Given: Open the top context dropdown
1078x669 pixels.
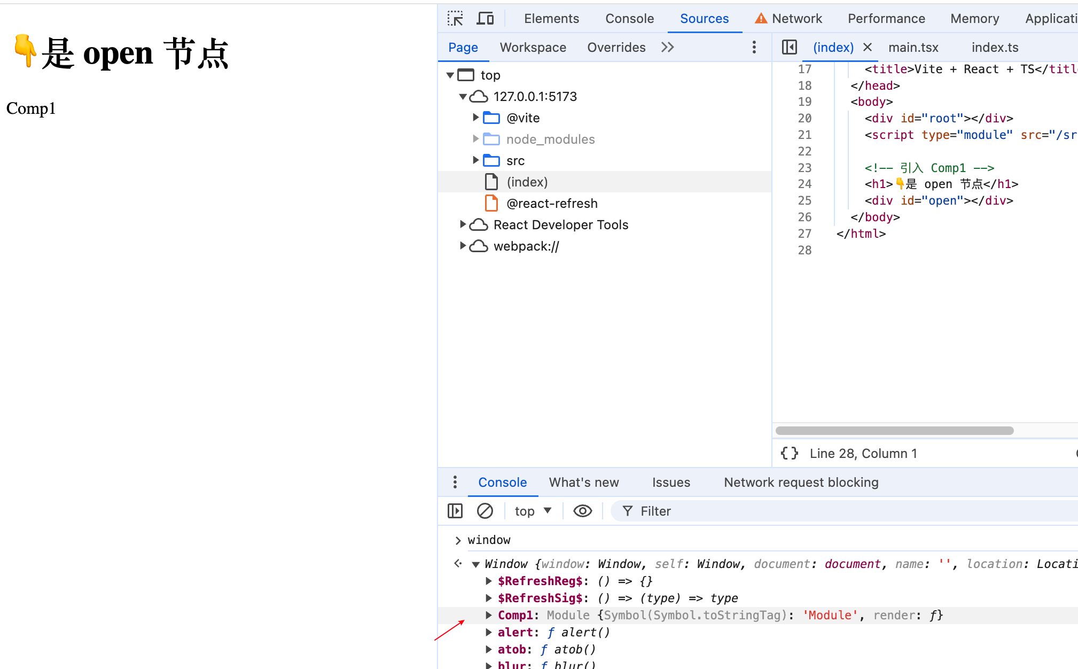Looking at the screenshot, I should pyautogui.click(x=533, y=511).
